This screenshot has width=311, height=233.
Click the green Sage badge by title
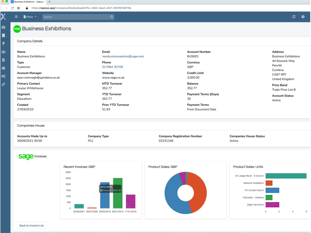17,29
